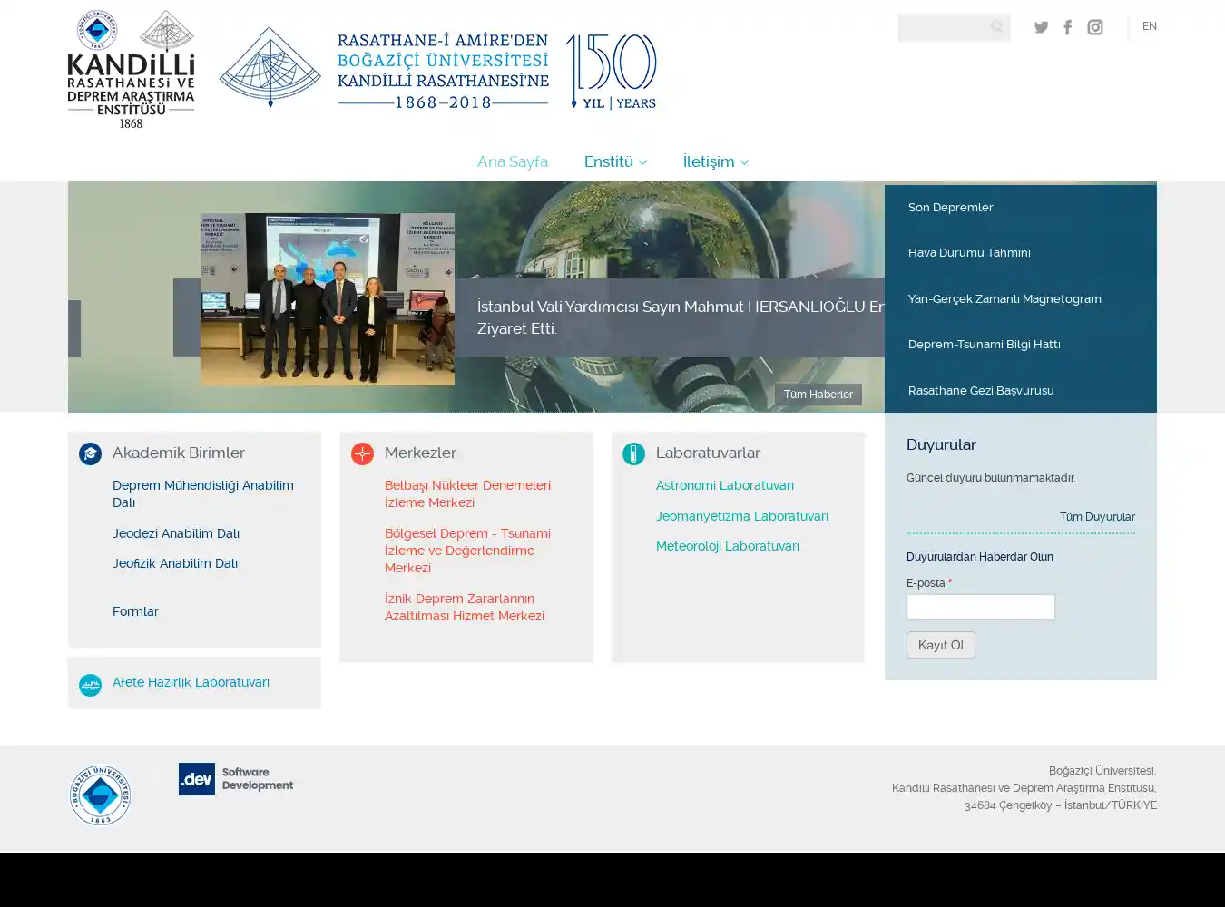Open the Twitter social link

click(x=1041, y=27)
